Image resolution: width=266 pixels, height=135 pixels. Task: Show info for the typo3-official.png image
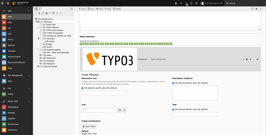[254, 59]
